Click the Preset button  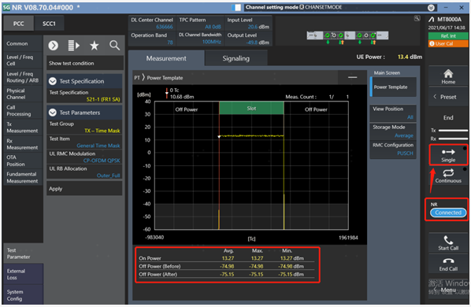pyautogui.click(x=448, y=97)
